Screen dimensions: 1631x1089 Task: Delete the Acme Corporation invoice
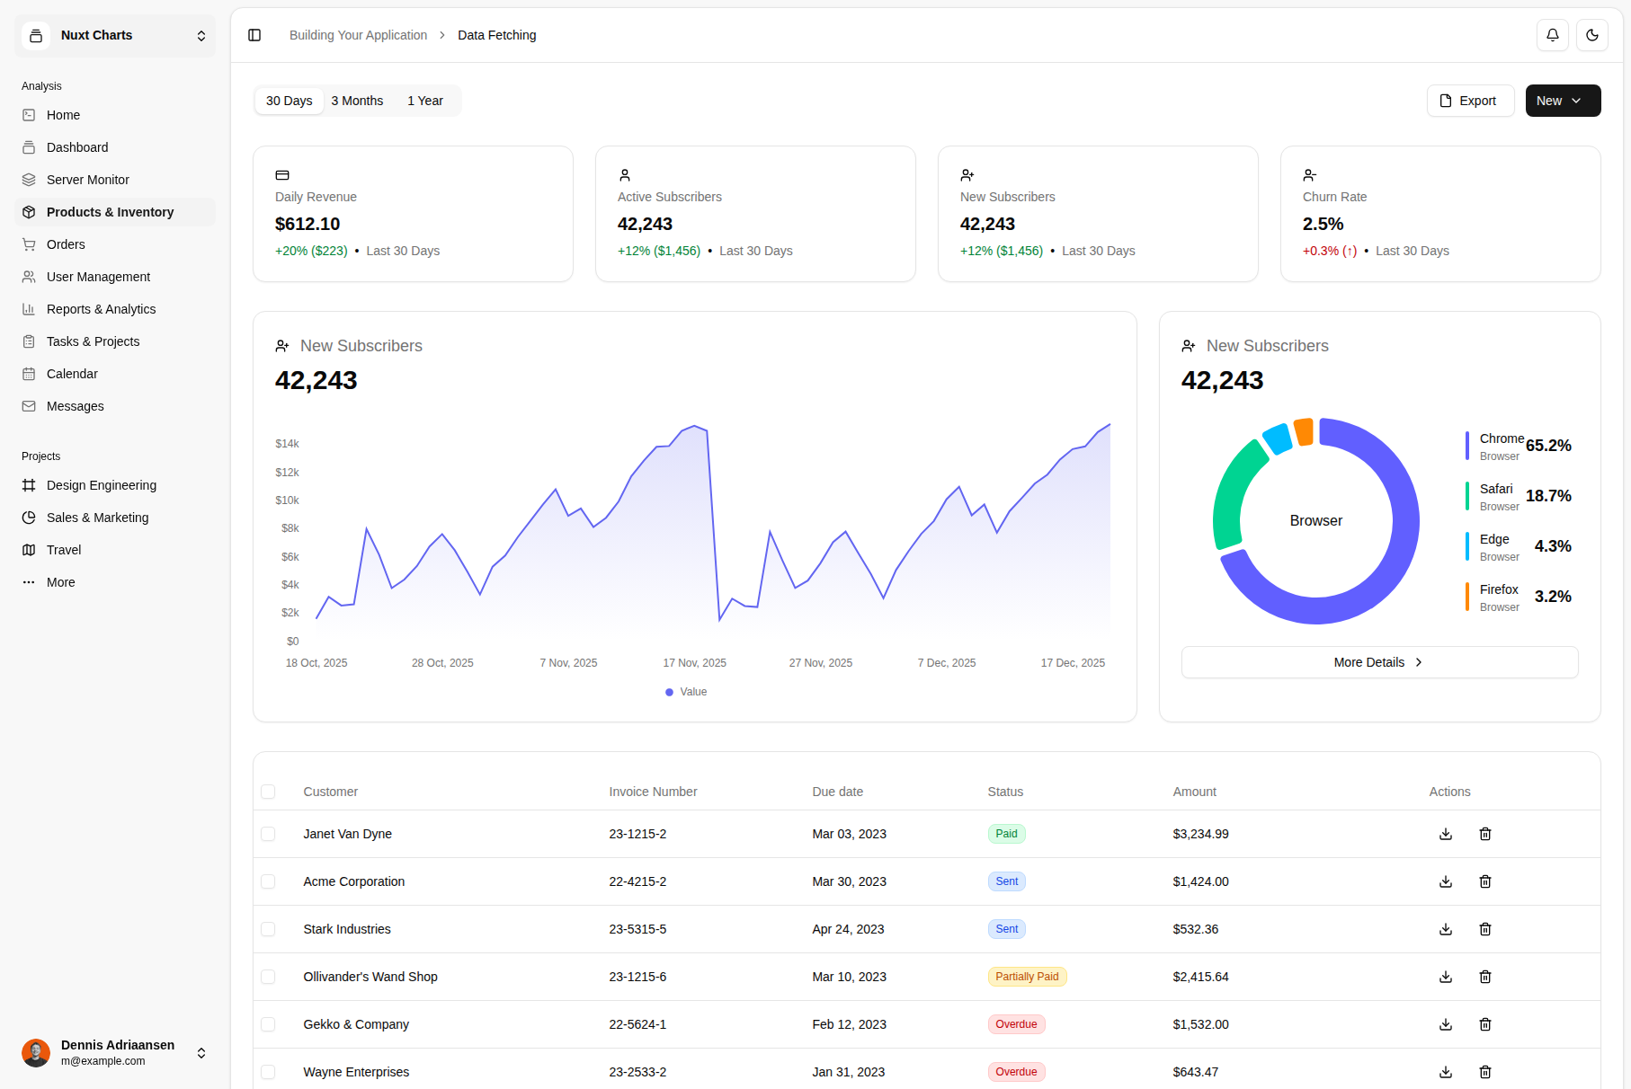(1484, 881)
